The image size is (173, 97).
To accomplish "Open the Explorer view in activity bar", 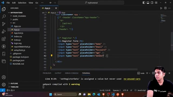I will (x=4, y=9).
